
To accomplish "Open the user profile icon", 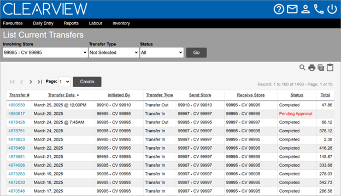I will click(305, 9).
